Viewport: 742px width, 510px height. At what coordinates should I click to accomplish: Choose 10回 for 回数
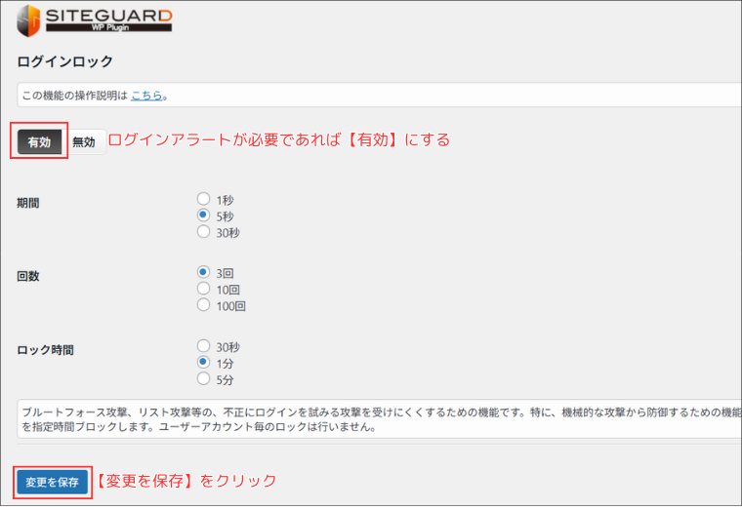[203, 289]
